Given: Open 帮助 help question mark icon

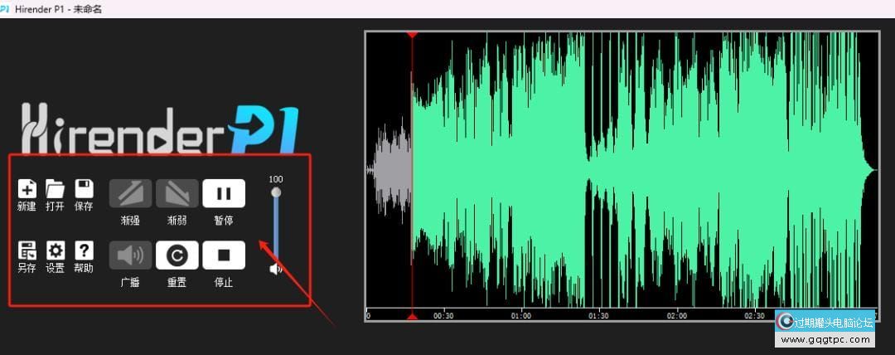Looking at the screenshot, I should 84,250.
